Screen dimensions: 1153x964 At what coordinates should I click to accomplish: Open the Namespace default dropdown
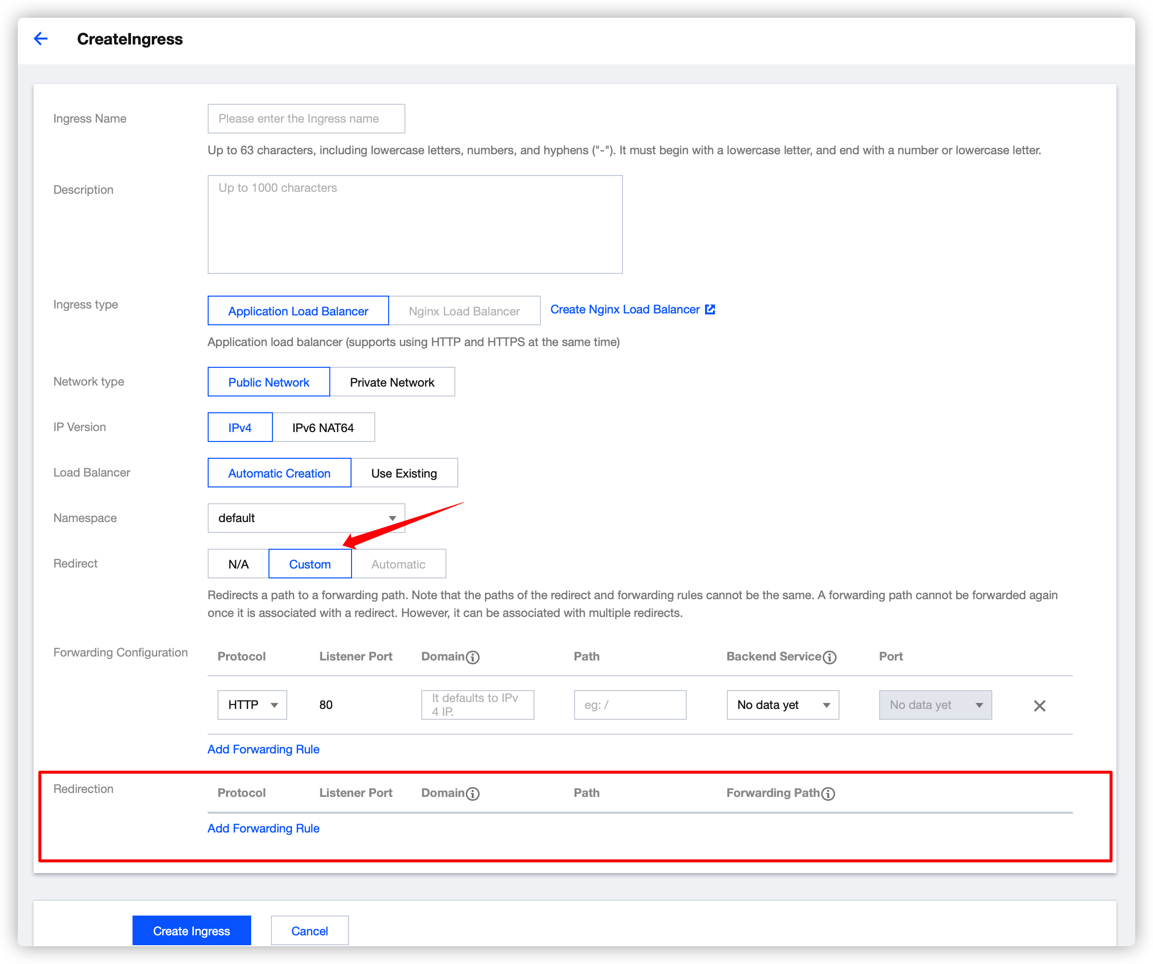pyautogui.click(x=306, y=518)
